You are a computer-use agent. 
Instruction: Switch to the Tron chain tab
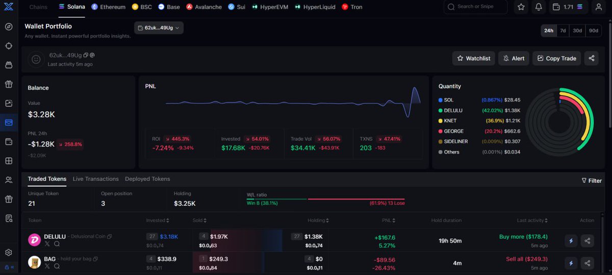tap(352, 7)
